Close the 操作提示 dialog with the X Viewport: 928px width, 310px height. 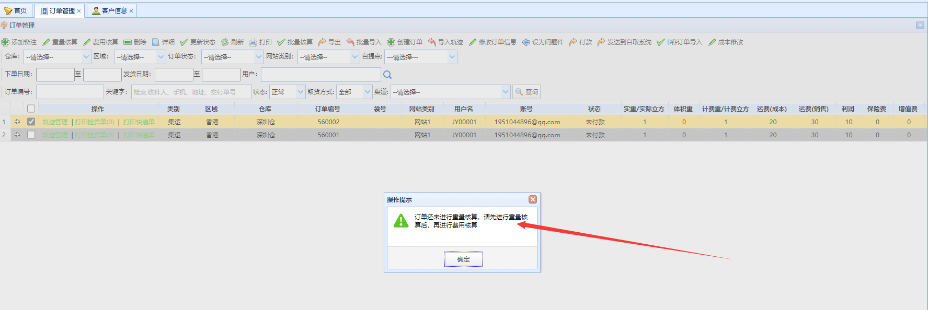(x=532, y=199)
